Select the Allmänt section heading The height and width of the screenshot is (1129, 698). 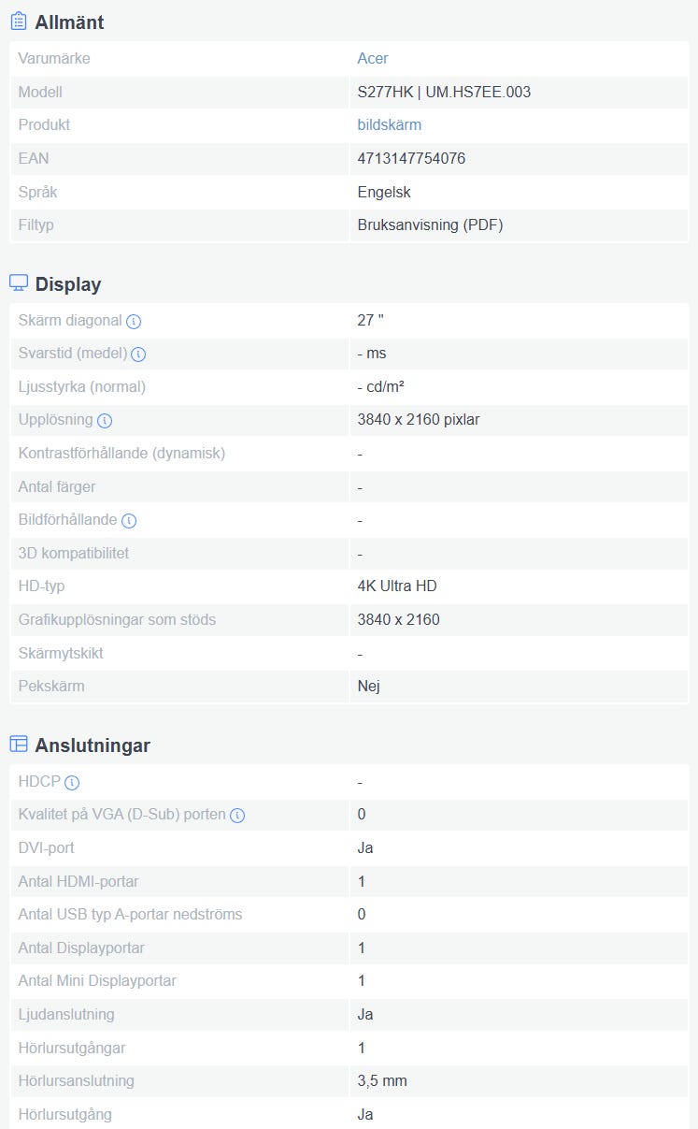tap(70, 22)
